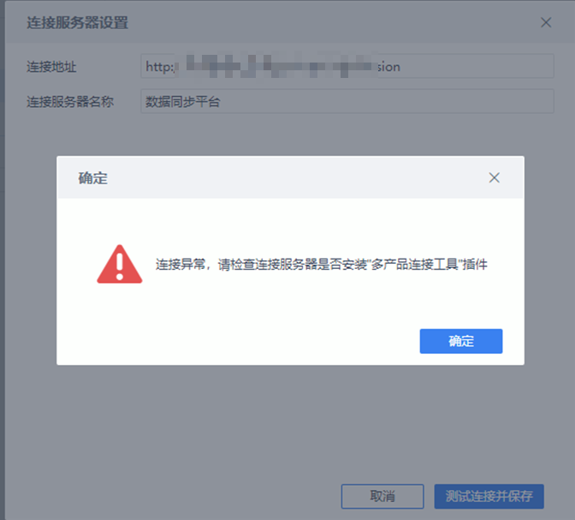
Task: Click the 连接地址 label
Action: 51,67
